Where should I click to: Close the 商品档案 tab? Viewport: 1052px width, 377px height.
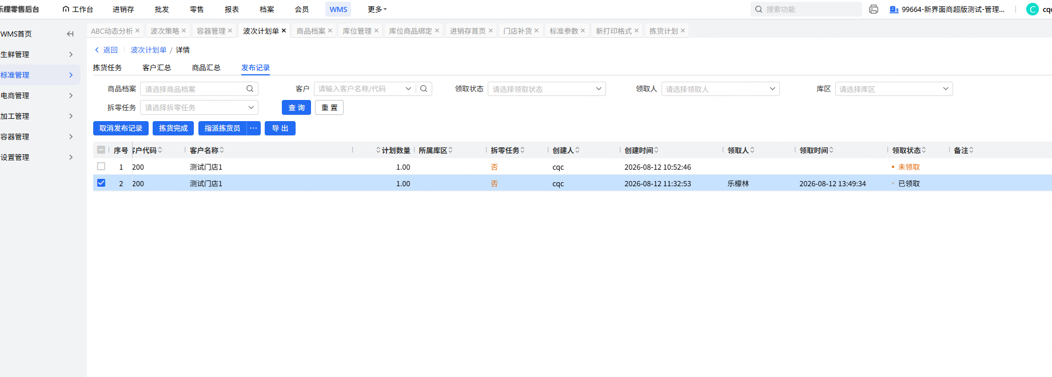[x=330, y=31]
